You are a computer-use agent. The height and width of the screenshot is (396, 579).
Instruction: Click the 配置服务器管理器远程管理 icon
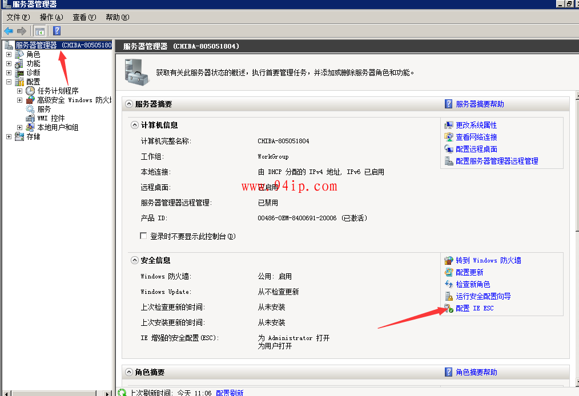point(449,161)
